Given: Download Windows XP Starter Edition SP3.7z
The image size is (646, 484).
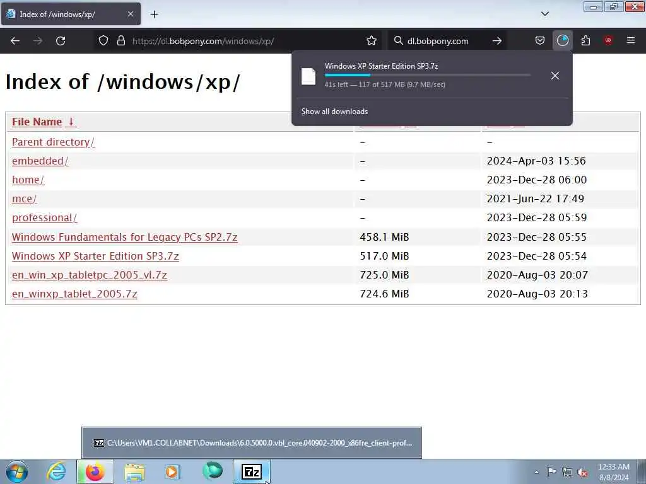Looking at the screenshot, I should pos(95,256).
